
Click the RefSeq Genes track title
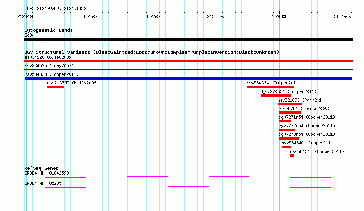click(41, 168)
